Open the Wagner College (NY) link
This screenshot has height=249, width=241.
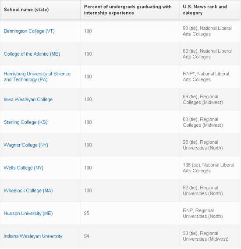pyautogui.click(x=26, y=145)
